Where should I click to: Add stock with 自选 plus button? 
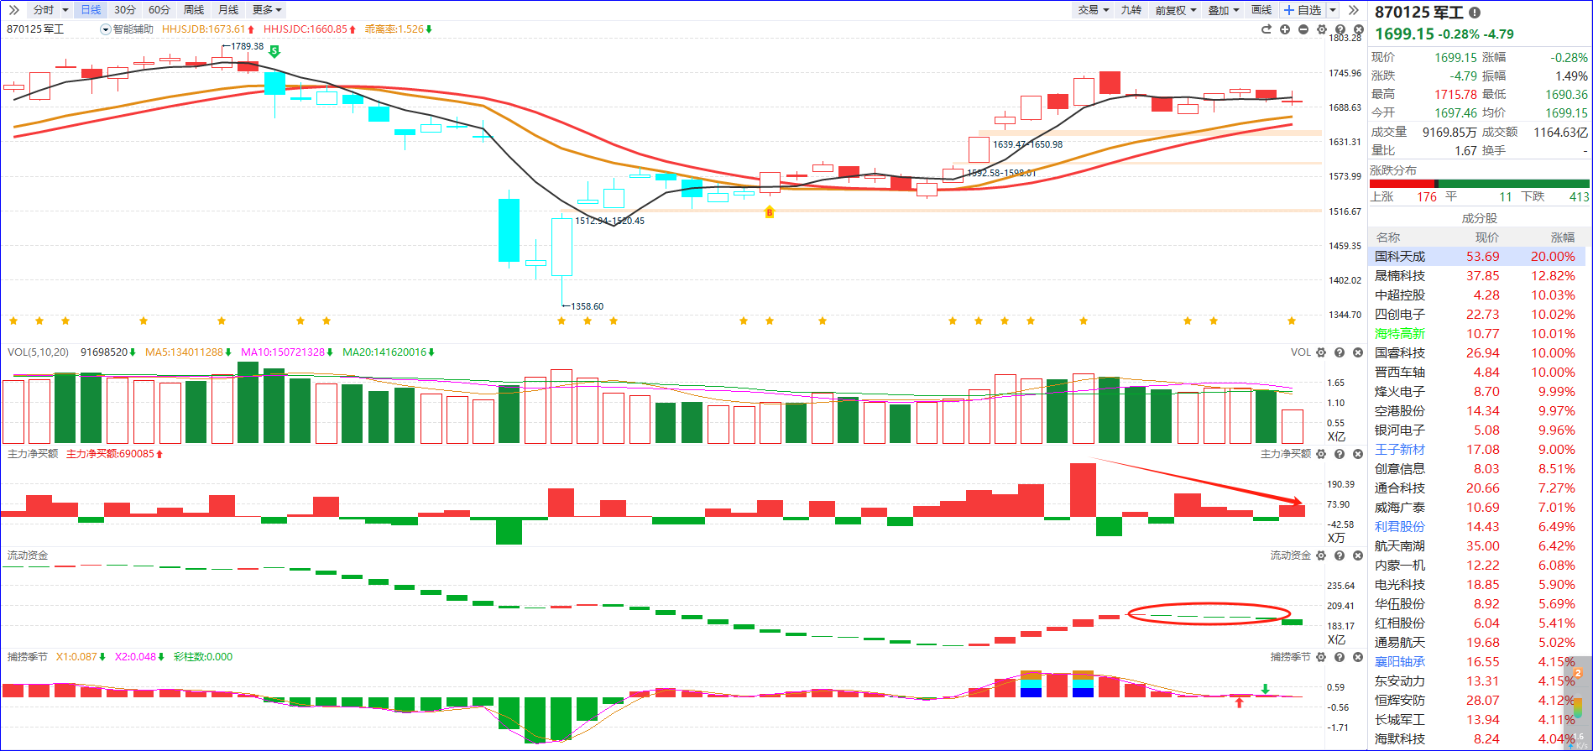pyautogui.click(x=1303, y=10)
